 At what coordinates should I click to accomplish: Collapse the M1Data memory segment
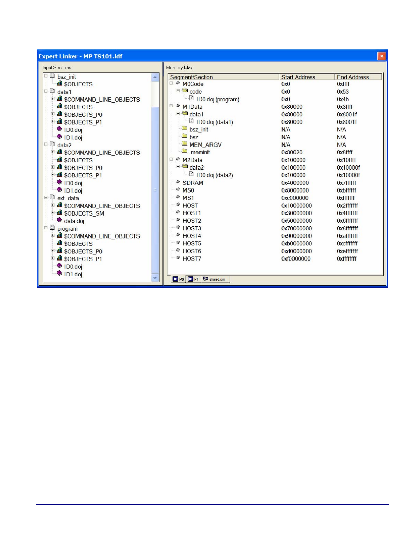tap(171, 106)
